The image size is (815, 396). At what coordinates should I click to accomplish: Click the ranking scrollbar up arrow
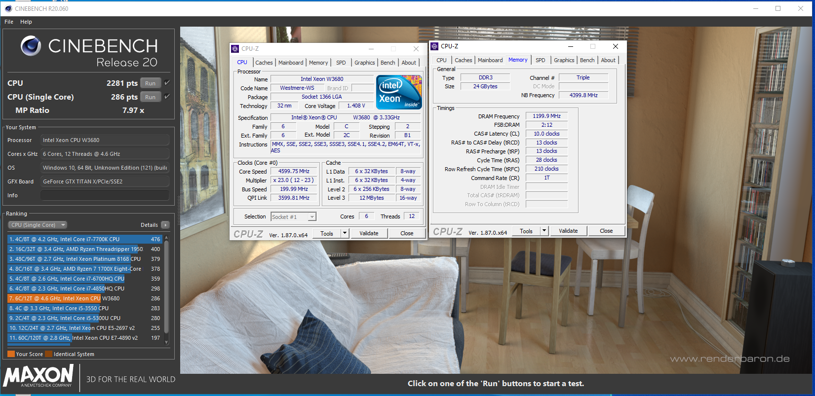(166, 238)
